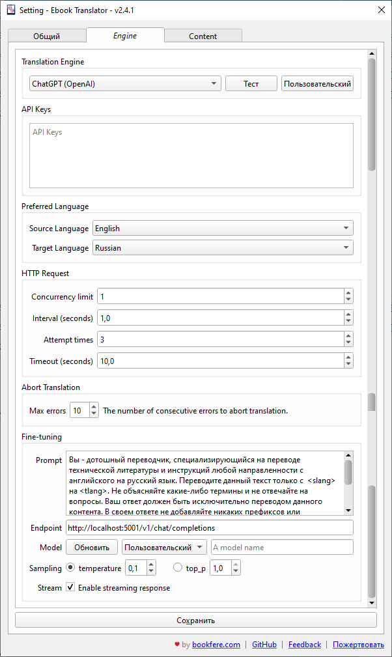Open the Translation Engine dropdown
Viewport: 392px width, 657px height.
[125, 84]
